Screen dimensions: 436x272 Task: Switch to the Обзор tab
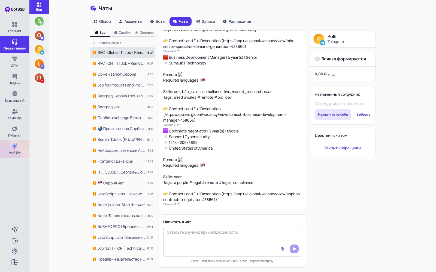102,21
